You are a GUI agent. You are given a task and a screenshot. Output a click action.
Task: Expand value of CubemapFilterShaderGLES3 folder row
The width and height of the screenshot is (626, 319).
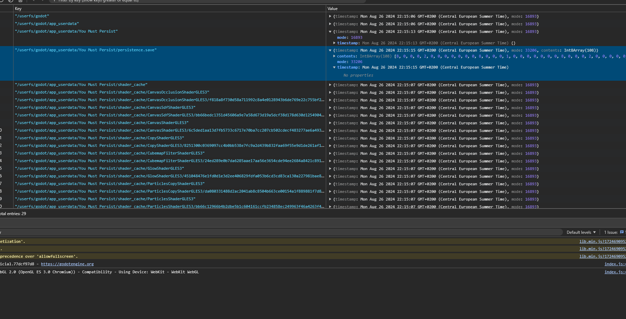coord(330,153)
